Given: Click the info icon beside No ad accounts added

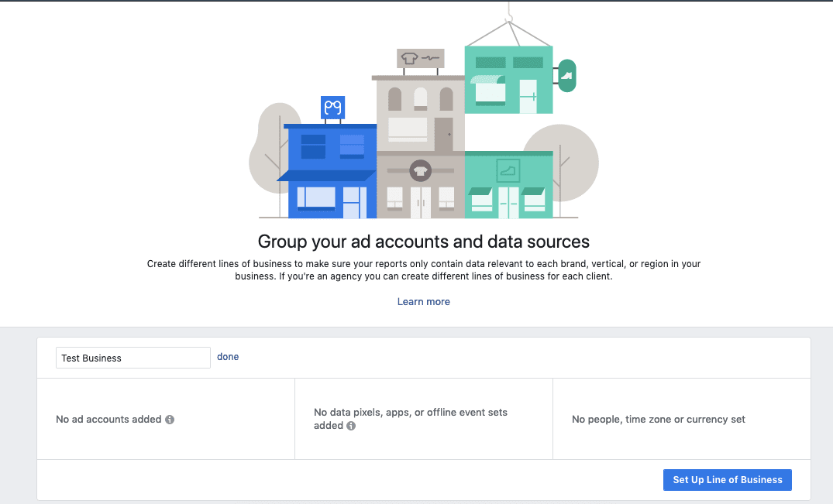Looking at the screenshot, I should [170, 420].
